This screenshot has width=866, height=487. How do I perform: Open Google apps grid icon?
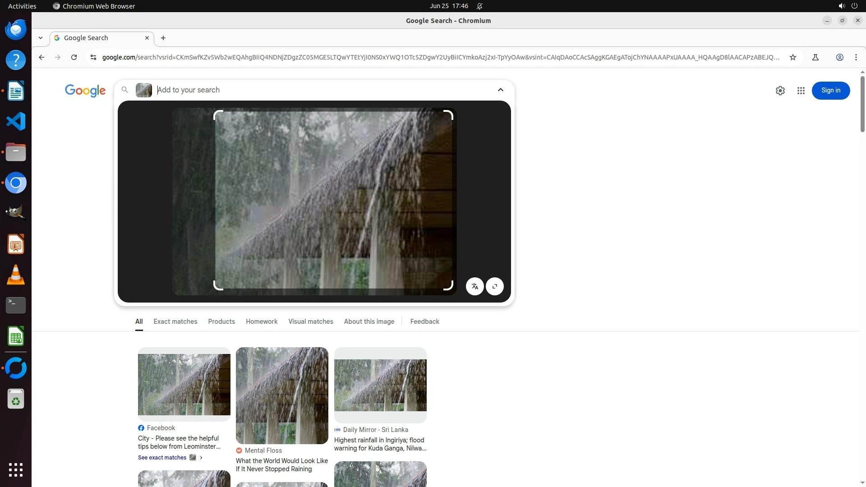point(801,91)
